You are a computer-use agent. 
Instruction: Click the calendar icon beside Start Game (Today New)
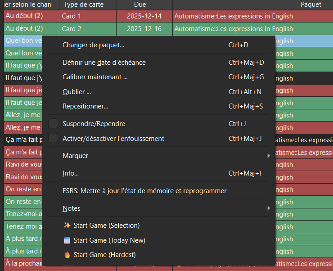pos(67,240)
